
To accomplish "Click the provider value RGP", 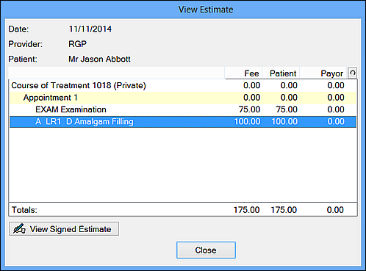I will point(77,44).
